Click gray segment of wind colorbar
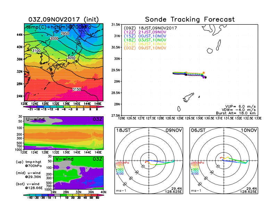This screenshot has width=275, height=213. pyautogui.click(x=57, y=195)
